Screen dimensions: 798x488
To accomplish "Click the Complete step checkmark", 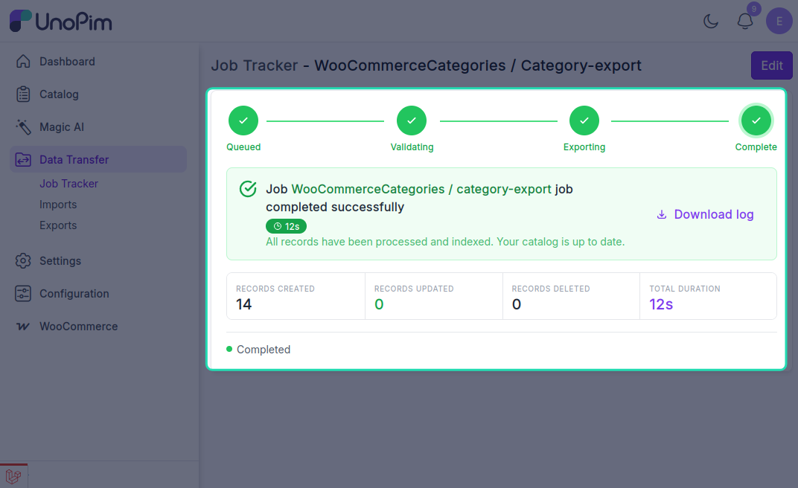I will click(x=756, y=121).
